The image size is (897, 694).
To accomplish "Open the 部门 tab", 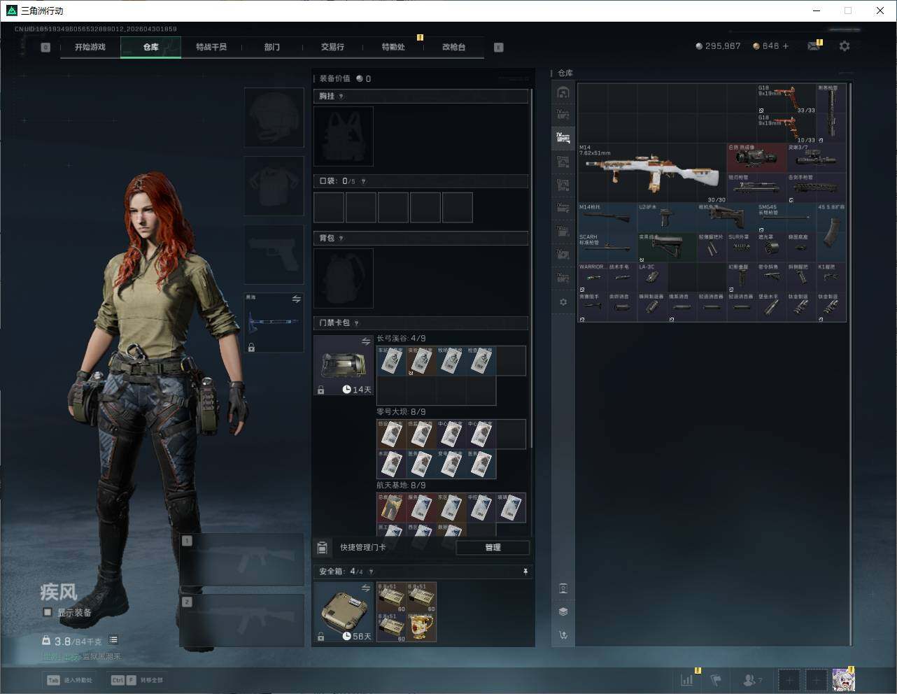I will (272, 47).
